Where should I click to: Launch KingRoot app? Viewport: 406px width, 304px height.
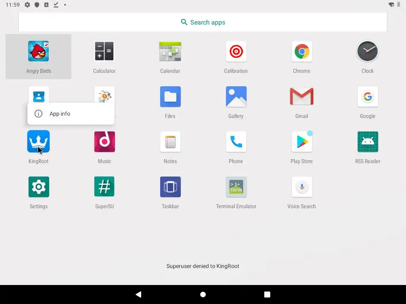pyautogui.click(x=38, y=141)
